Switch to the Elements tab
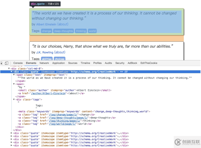This screenshot has width=201, height=148. pos(31,63)
